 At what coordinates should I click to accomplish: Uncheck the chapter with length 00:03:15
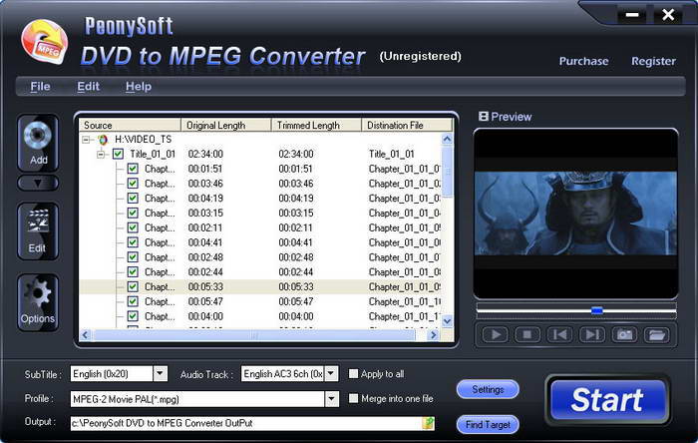(x=133, y=213)
